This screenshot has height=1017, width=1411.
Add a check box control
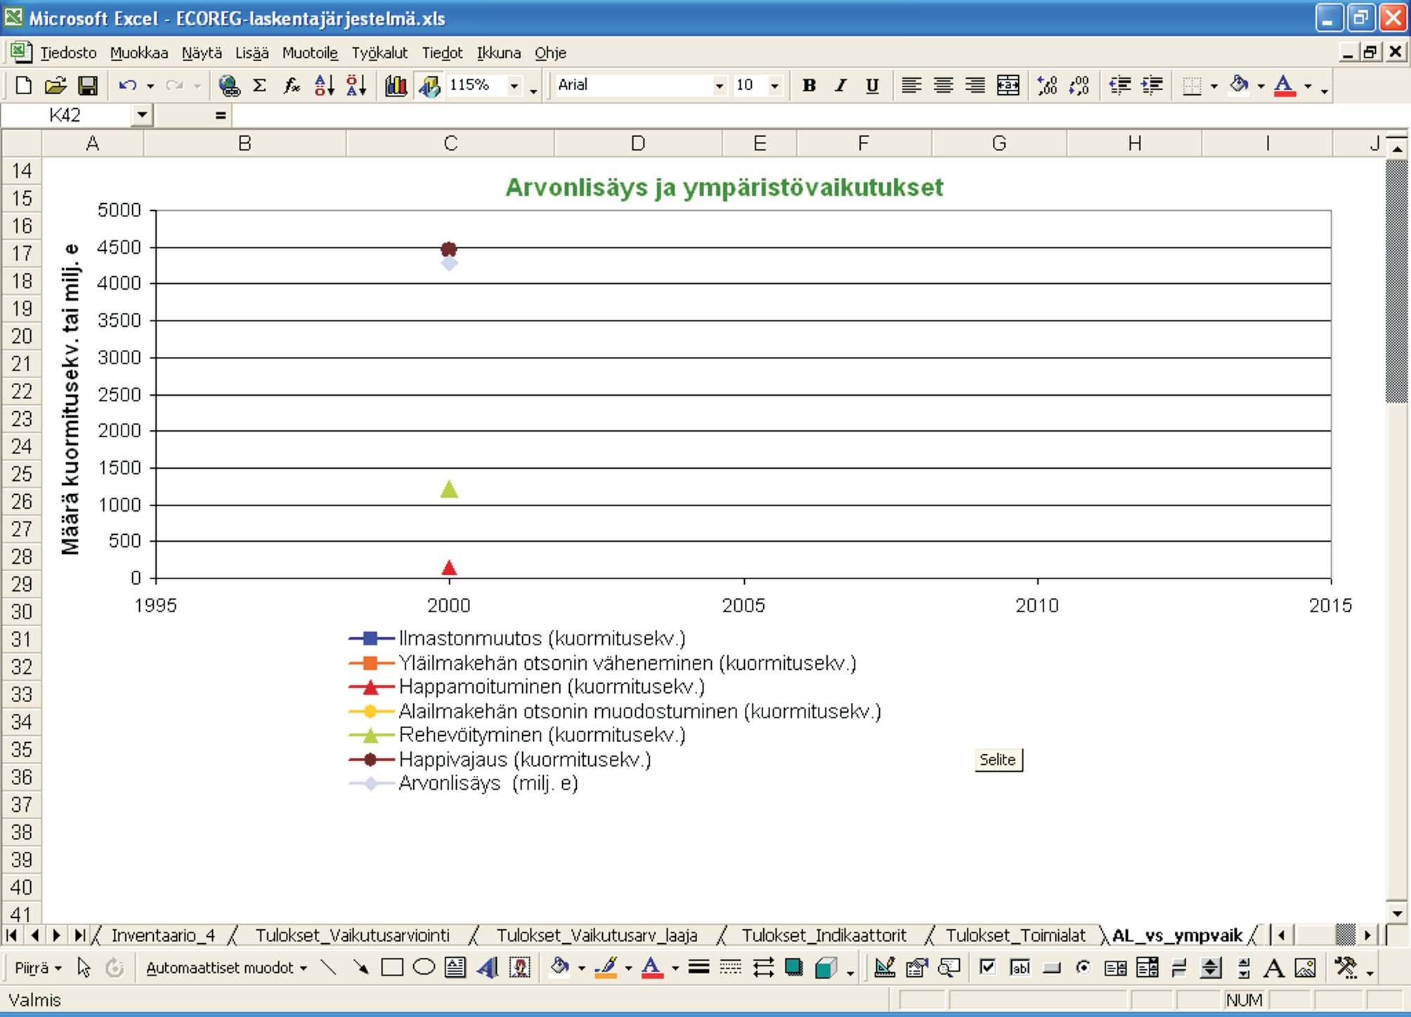tap(987, 968)
